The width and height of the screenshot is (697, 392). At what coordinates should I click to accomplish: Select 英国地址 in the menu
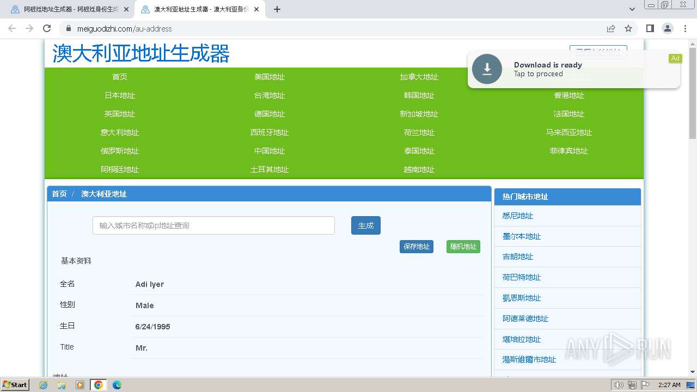coord(120,114)
